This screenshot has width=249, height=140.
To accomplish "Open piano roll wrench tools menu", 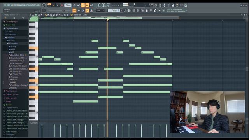I will click(x=33, y=15).
